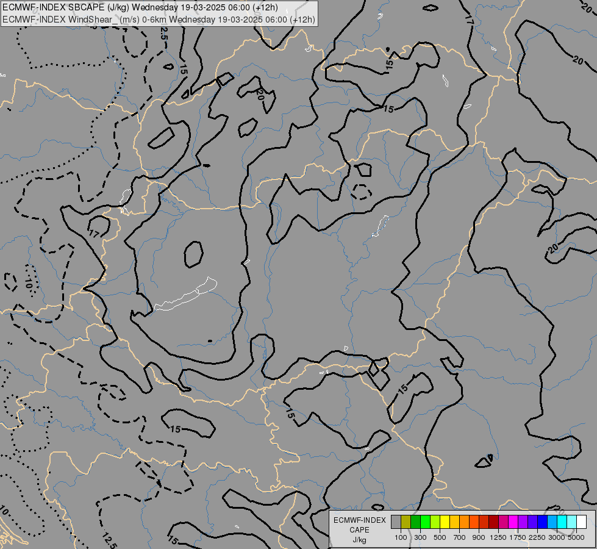
Task: Click the sky blue swatch before 3000
Action: [x=552, y=522]
